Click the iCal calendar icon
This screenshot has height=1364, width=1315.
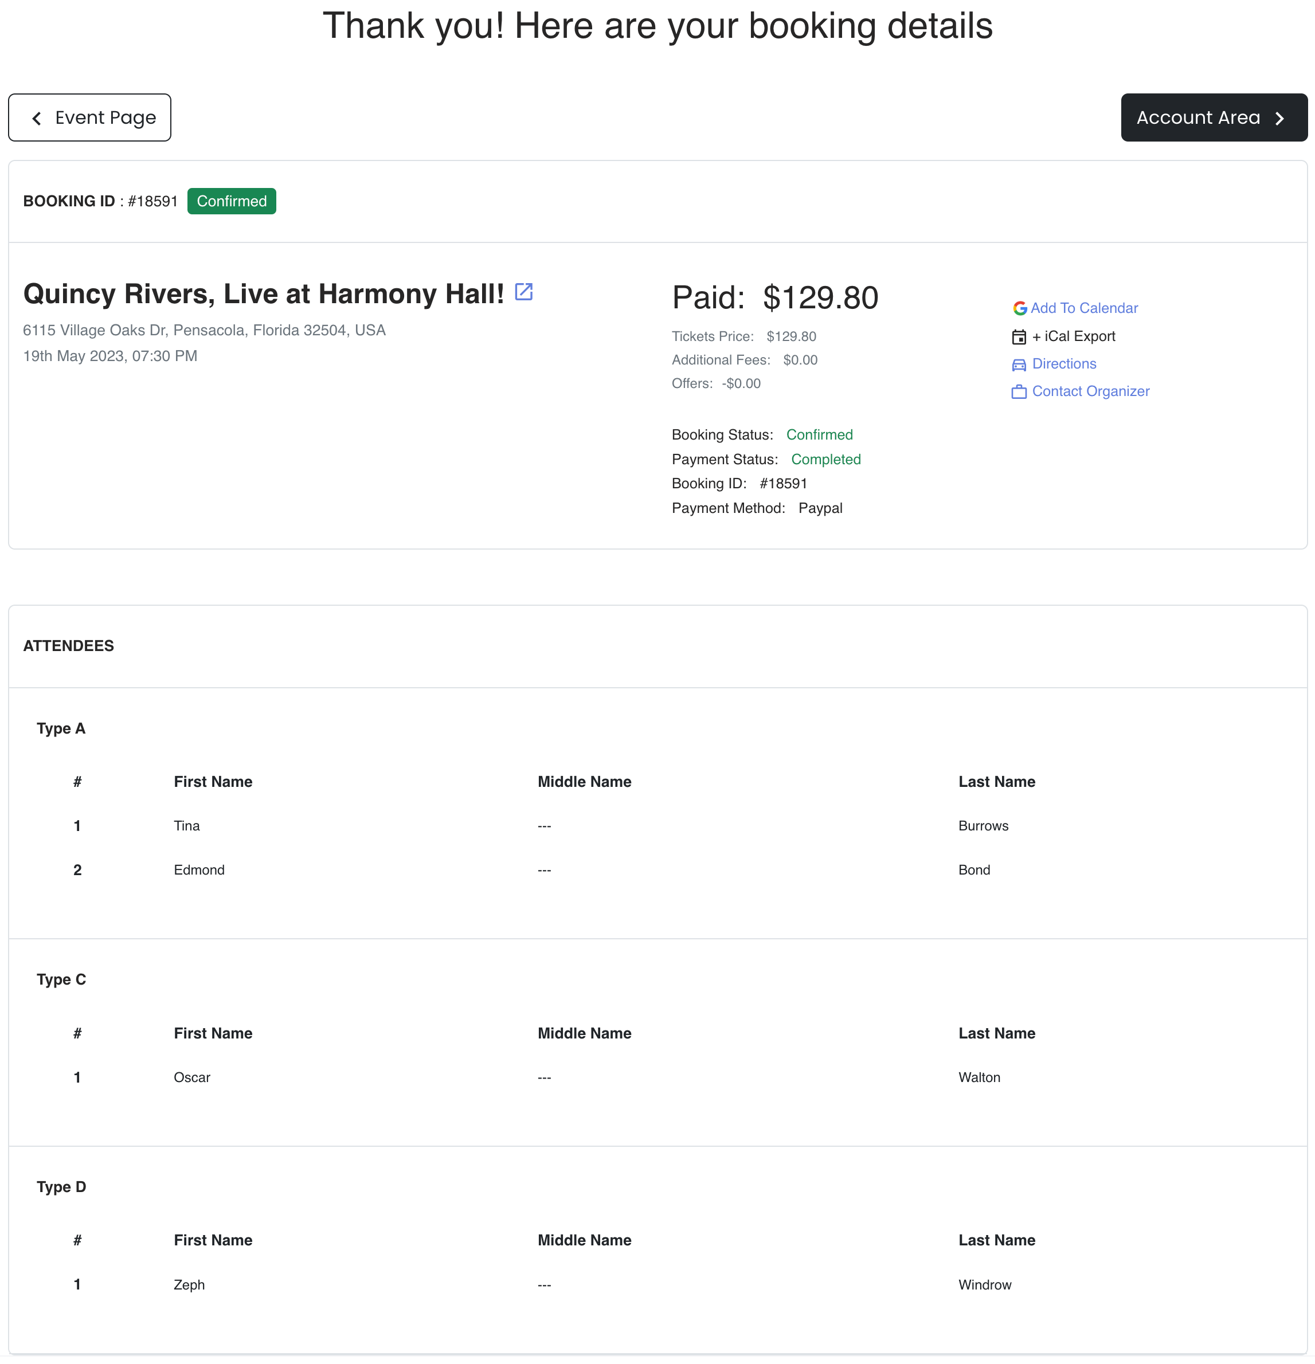1019,337
